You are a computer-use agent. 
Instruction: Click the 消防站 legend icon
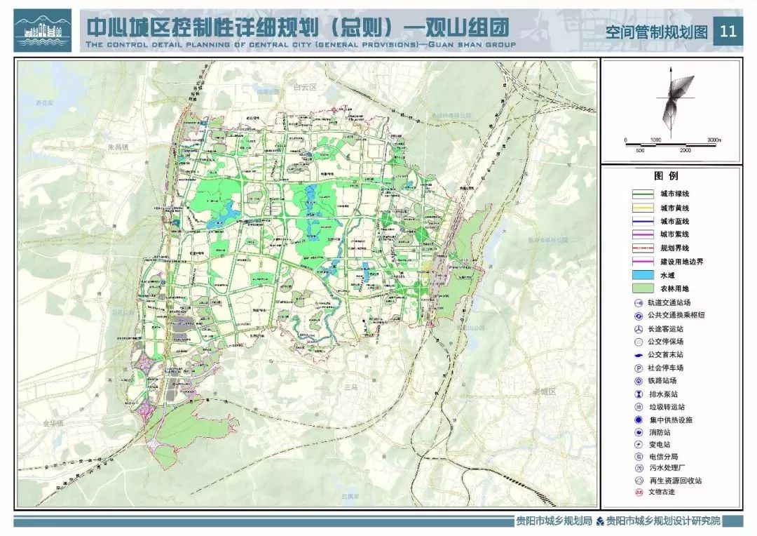(x=639, y=433)
